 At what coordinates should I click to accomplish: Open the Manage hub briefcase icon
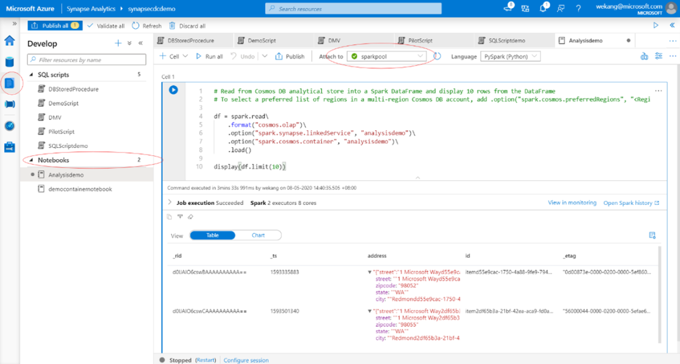9,147
